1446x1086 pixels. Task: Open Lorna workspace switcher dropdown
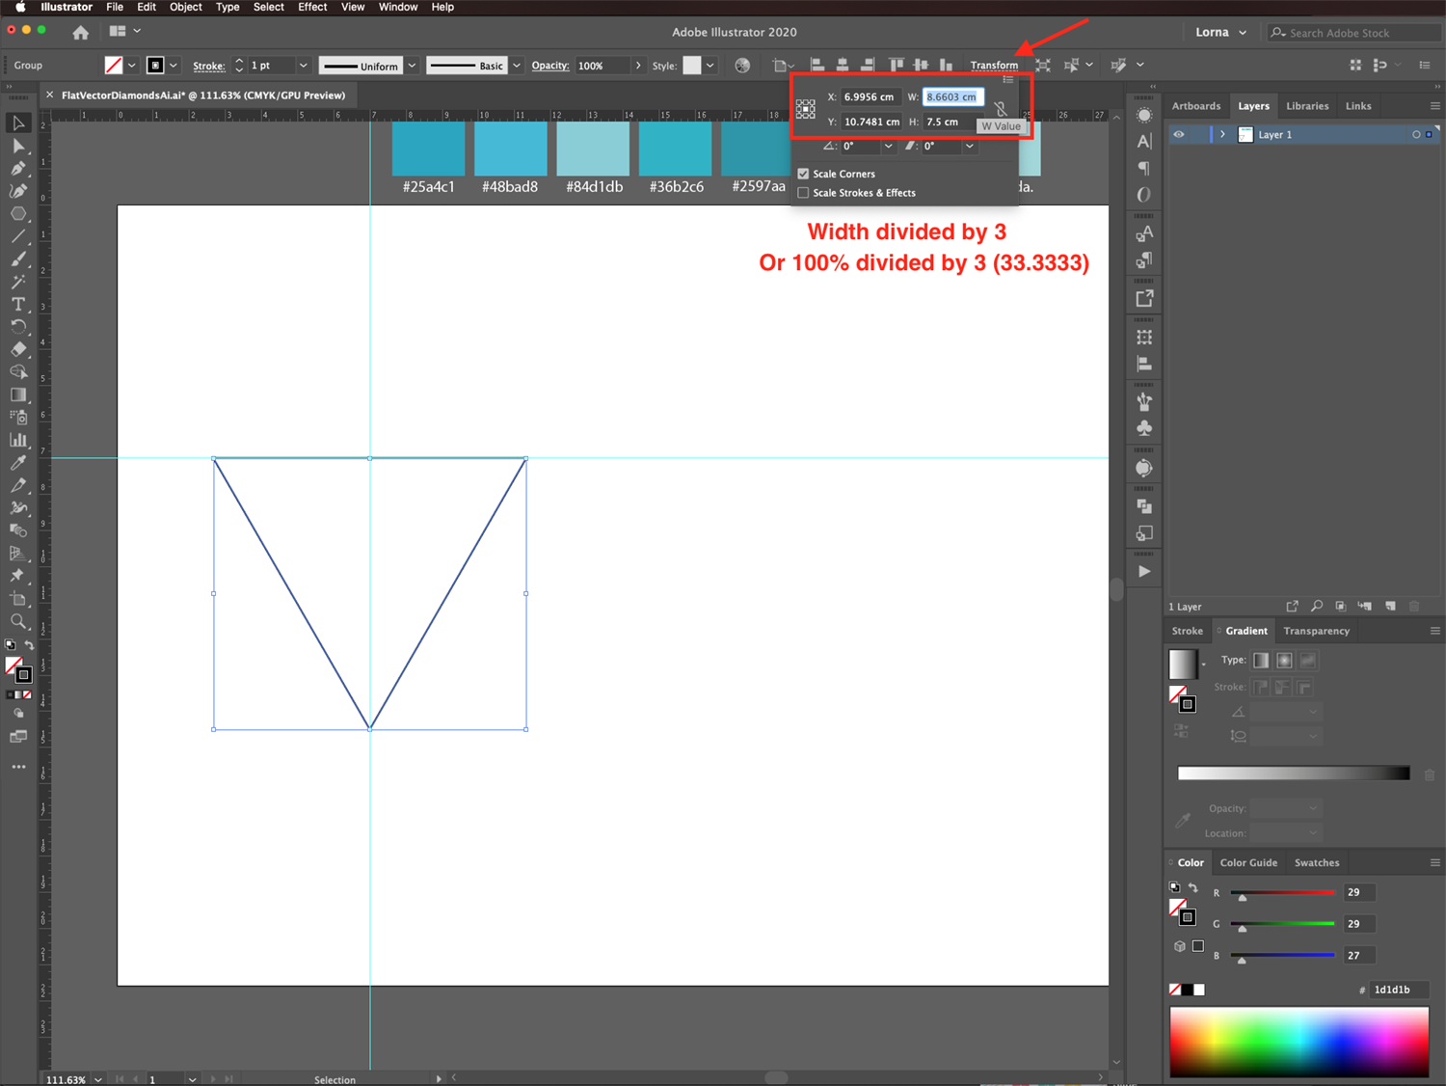click(1221, 32)
